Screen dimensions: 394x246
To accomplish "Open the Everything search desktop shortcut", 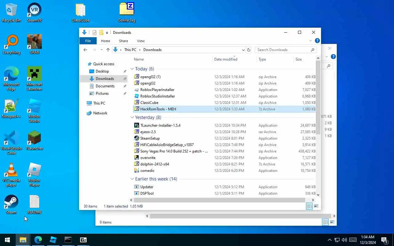I will pos(11,45).
